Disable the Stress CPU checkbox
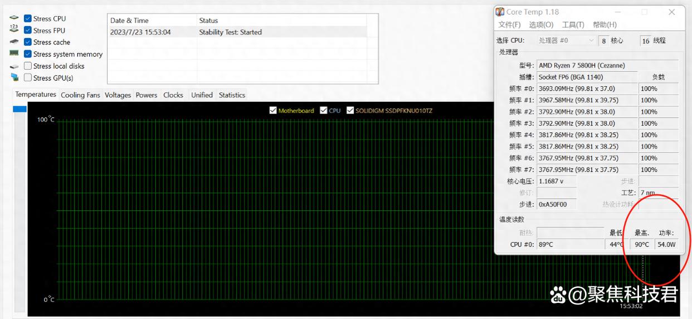The height and width of the screenshot is (319, 692). (x=28, y=18)
